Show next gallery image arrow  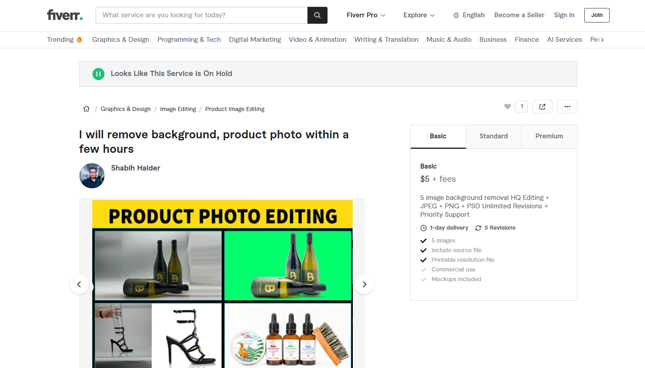pyautogui.click(x=364, y=284)
